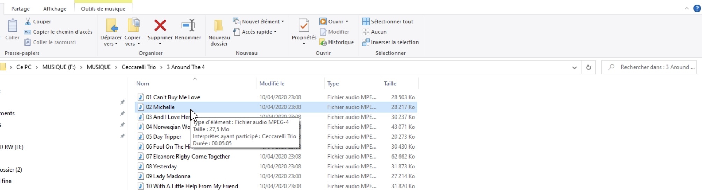This screenshot has height=190, width=702.
Task: Open the Historique file history
Action: (x=336, y=42)
